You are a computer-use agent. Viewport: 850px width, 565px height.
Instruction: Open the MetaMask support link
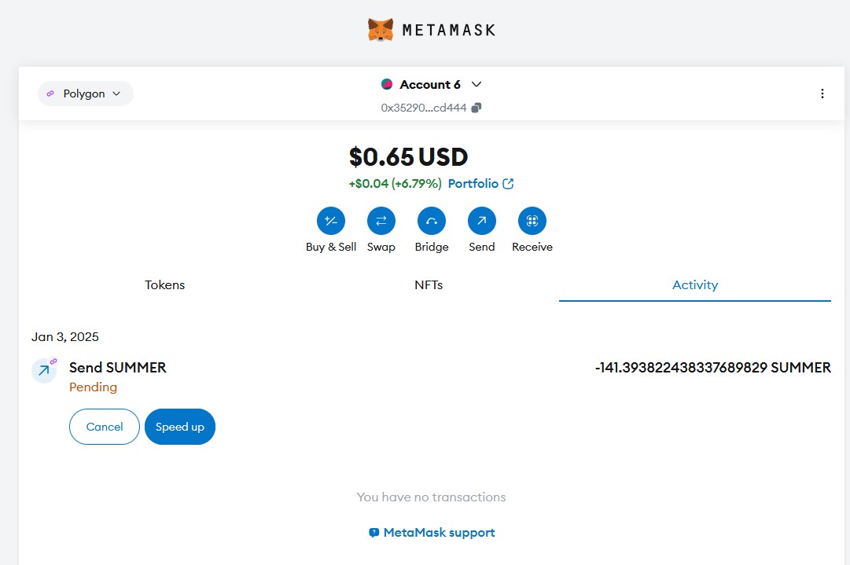[432, 533]
